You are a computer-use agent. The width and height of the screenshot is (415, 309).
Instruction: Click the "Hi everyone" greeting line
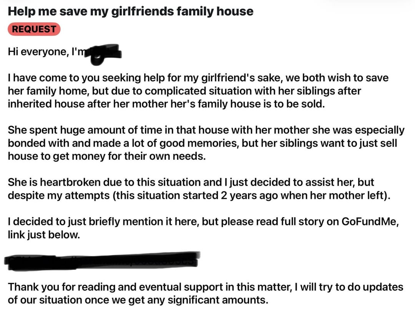click(65, 52)
